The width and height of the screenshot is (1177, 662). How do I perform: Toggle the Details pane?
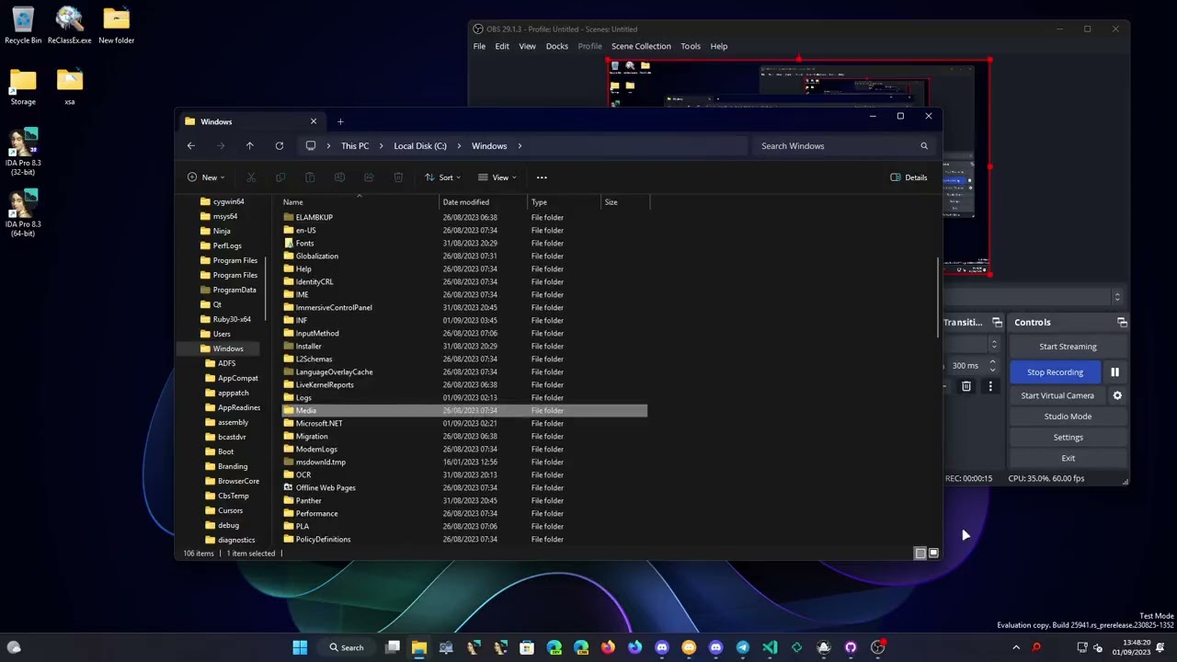(x=908, y=177)
